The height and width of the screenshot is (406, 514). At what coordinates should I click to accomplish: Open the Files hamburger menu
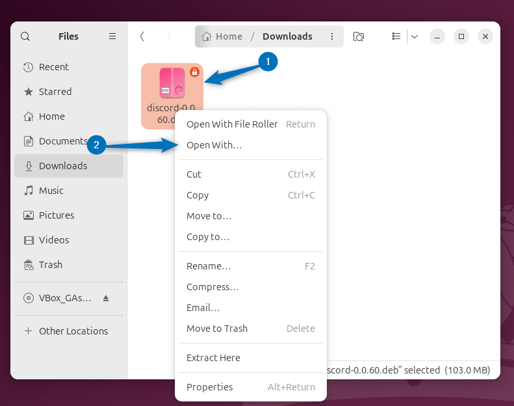coord(112,36)
